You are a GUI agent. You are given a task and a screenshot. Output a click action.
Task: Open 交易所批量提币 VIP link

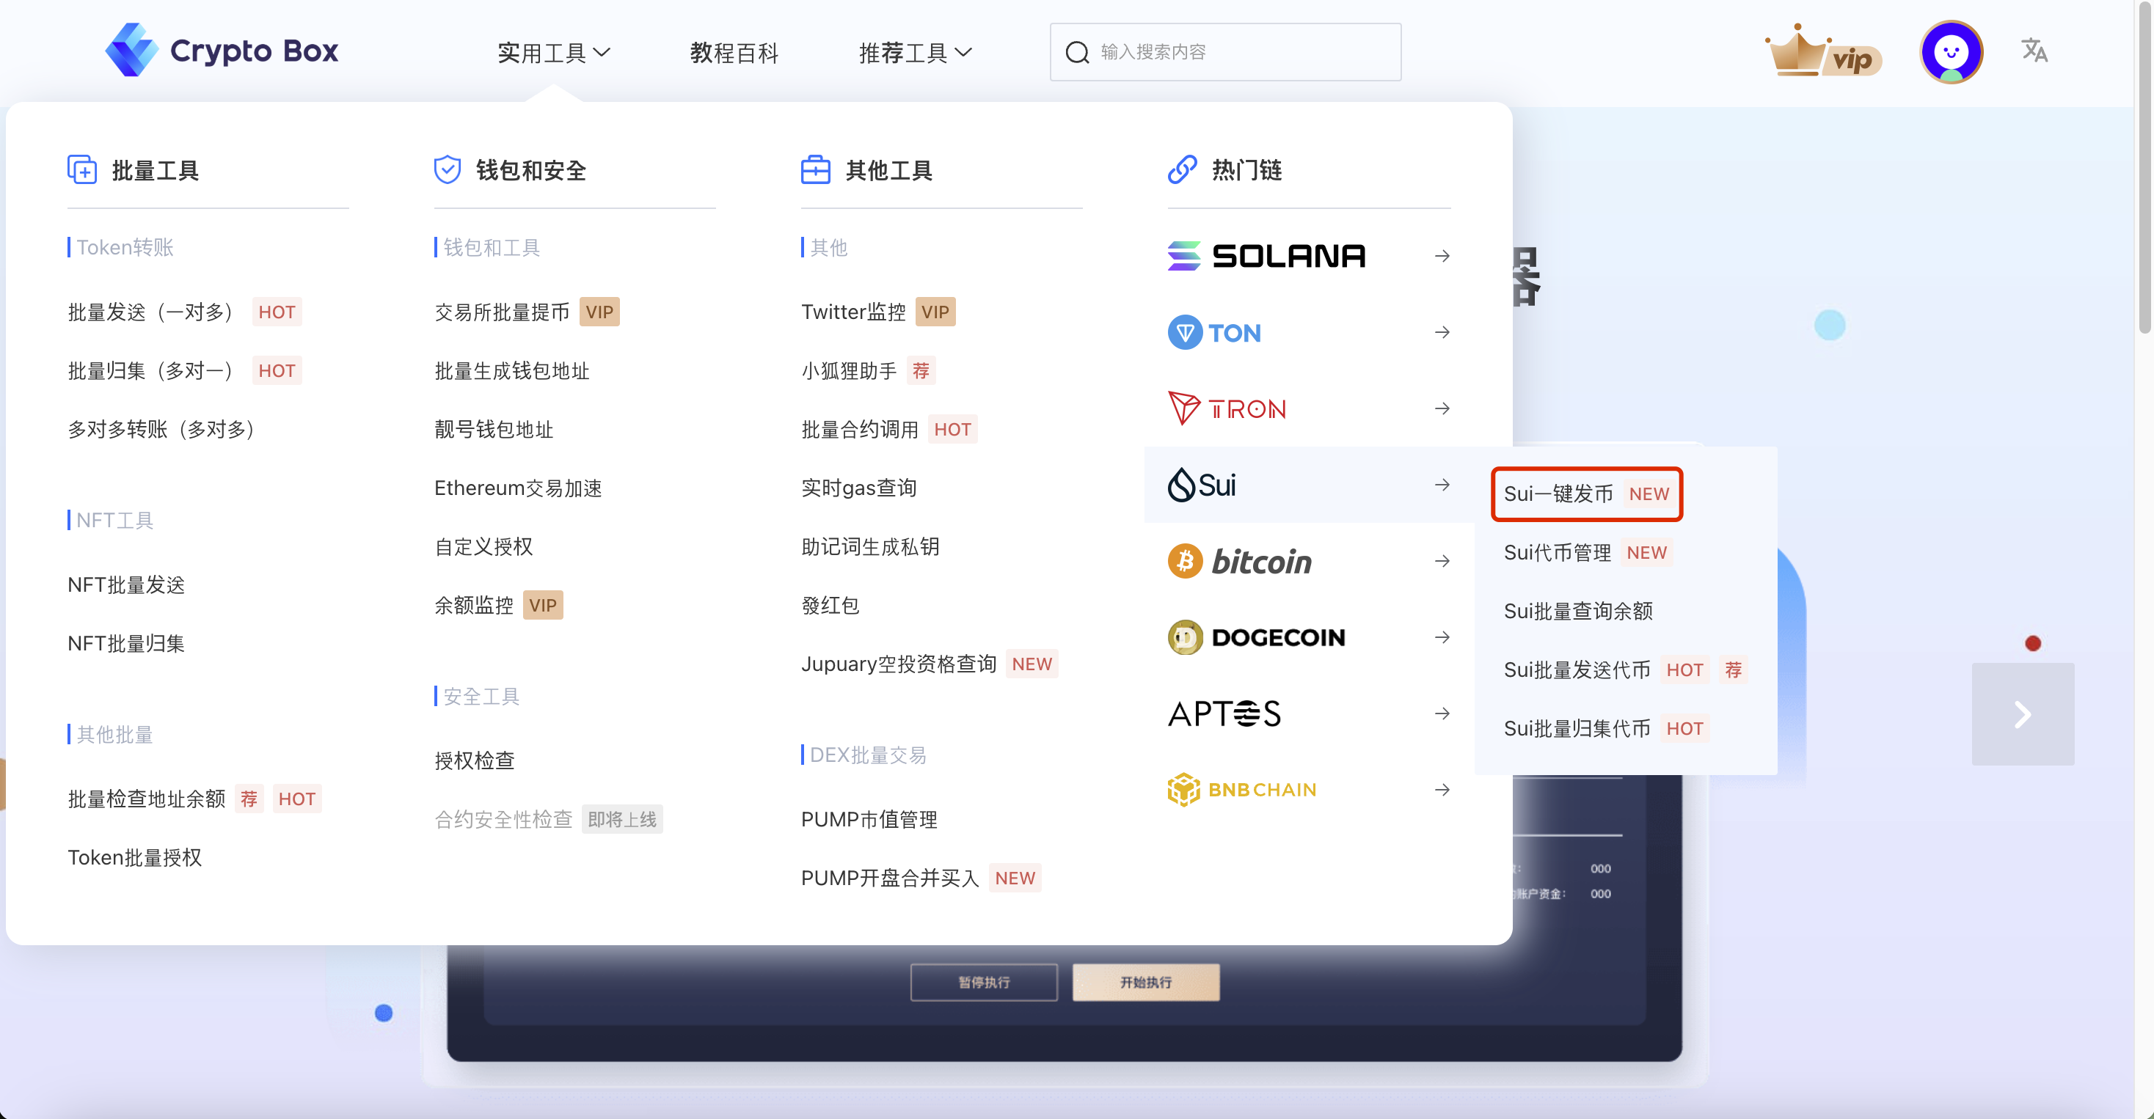(x=527, y=312)
